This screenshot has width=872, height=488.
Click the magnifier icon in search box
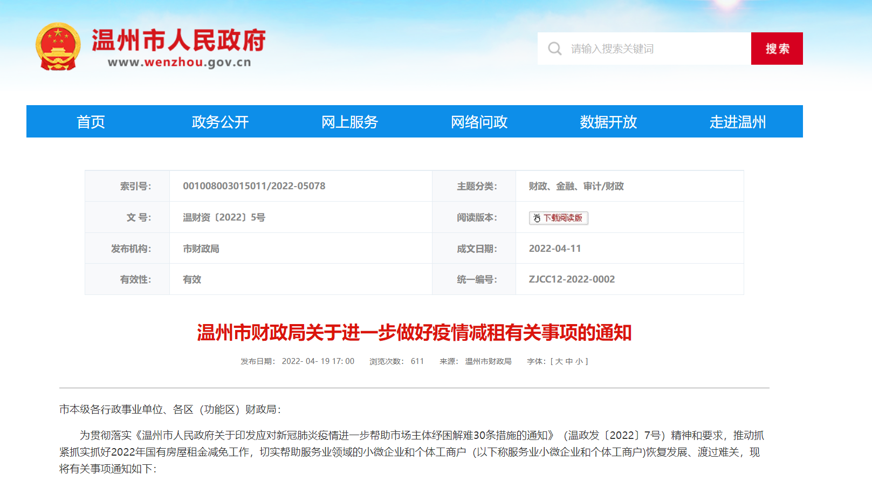[x=554, y=49]
